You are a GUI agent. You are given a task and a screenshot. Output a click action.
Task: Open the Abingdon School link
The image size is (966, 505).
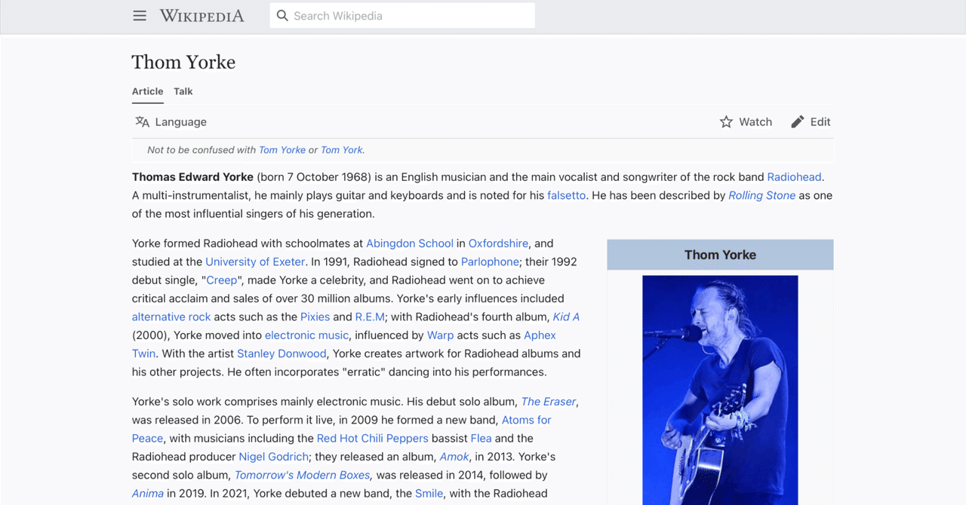410,243
